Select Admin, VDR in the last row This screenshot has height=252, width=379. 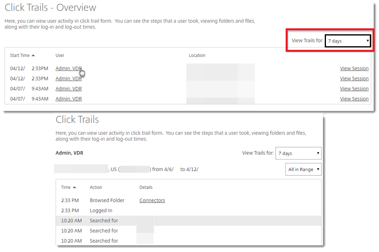(69, 99)
